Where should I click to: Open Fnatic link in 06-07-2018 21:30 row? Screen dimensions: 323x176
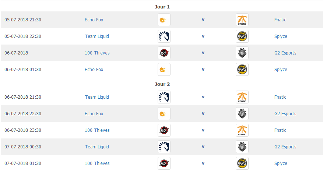pos(280,97)
